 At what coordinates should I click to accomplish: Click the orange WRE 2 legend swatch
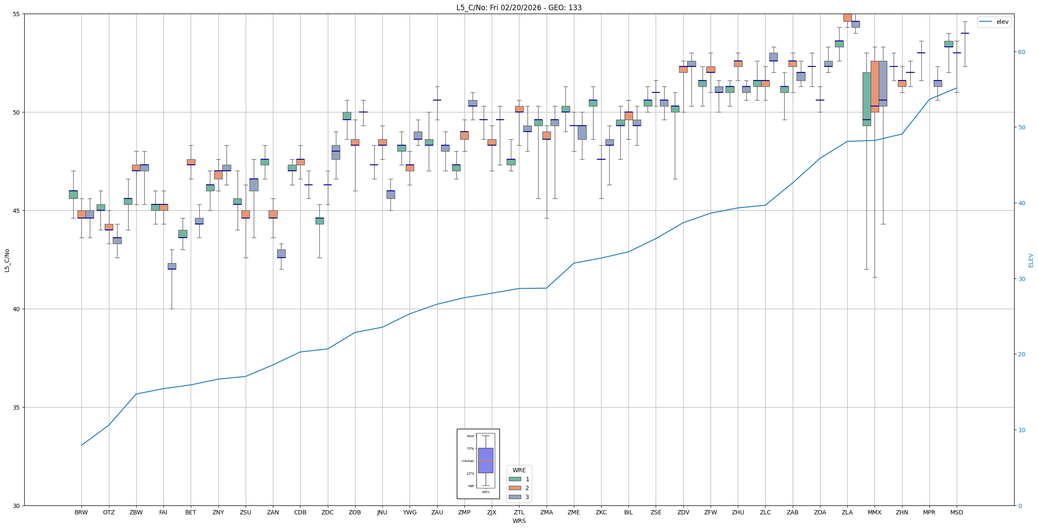click(x=515, y=488)
